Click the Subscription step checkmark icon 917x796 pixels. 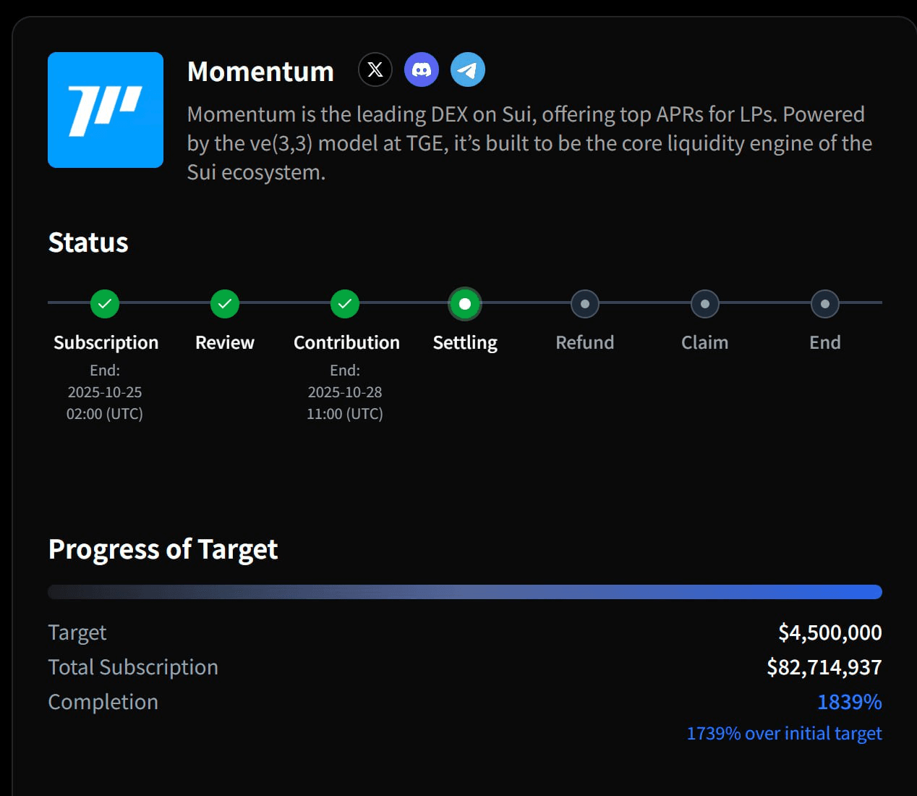point(105,304)
